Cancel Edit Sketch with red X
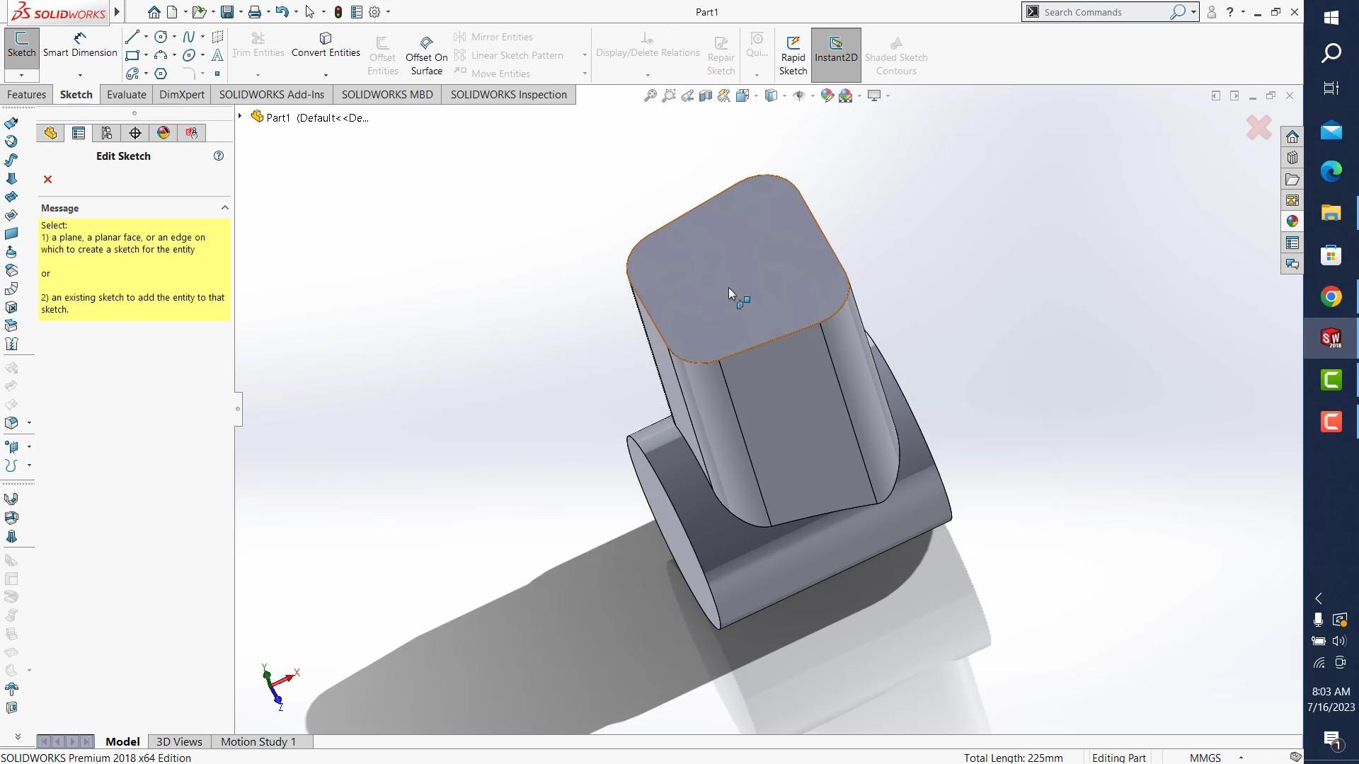 [x=47, y=180]
